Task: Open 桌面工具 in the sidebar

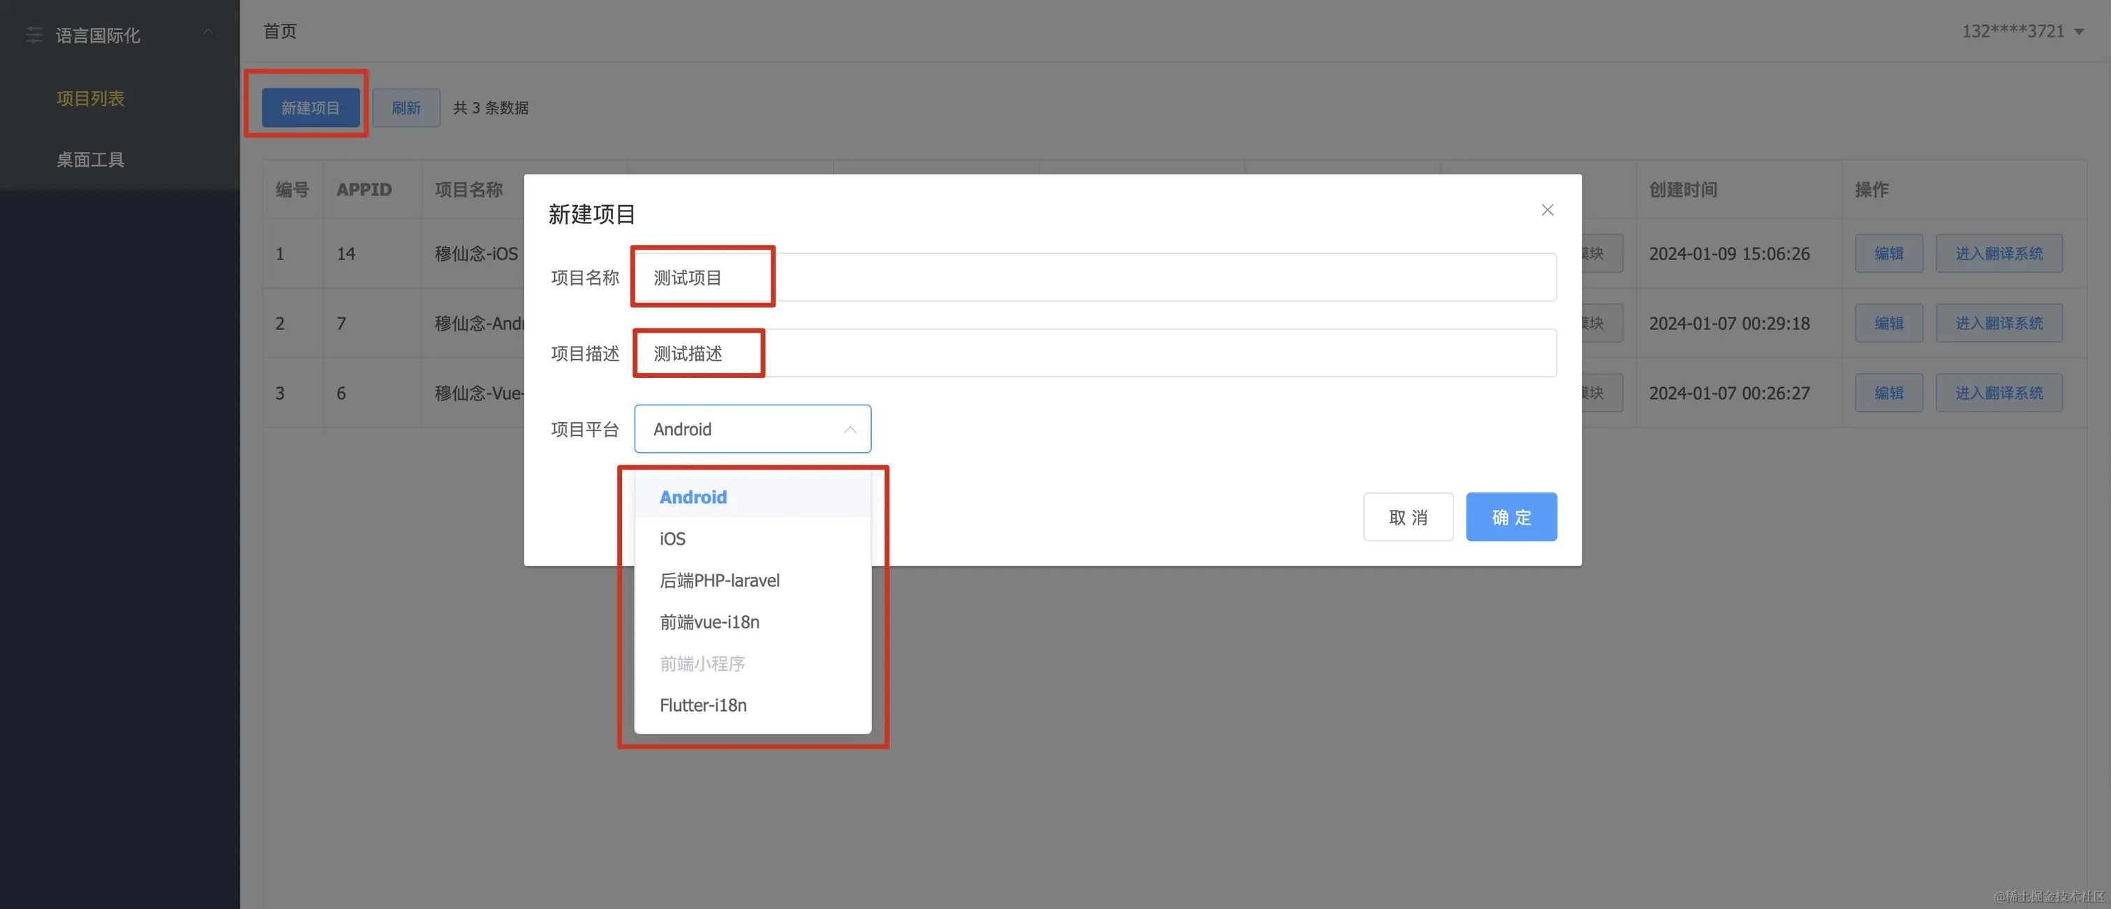Action: 90,160
